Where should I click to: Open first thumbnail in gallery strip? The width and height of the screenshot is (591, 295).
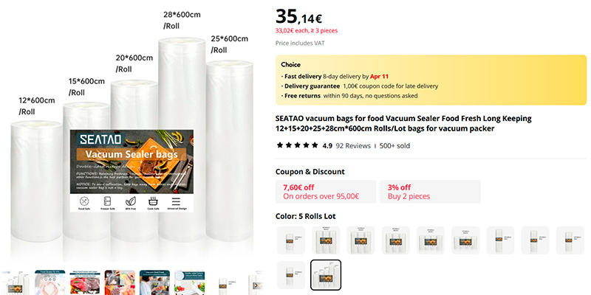pos(15,284)
